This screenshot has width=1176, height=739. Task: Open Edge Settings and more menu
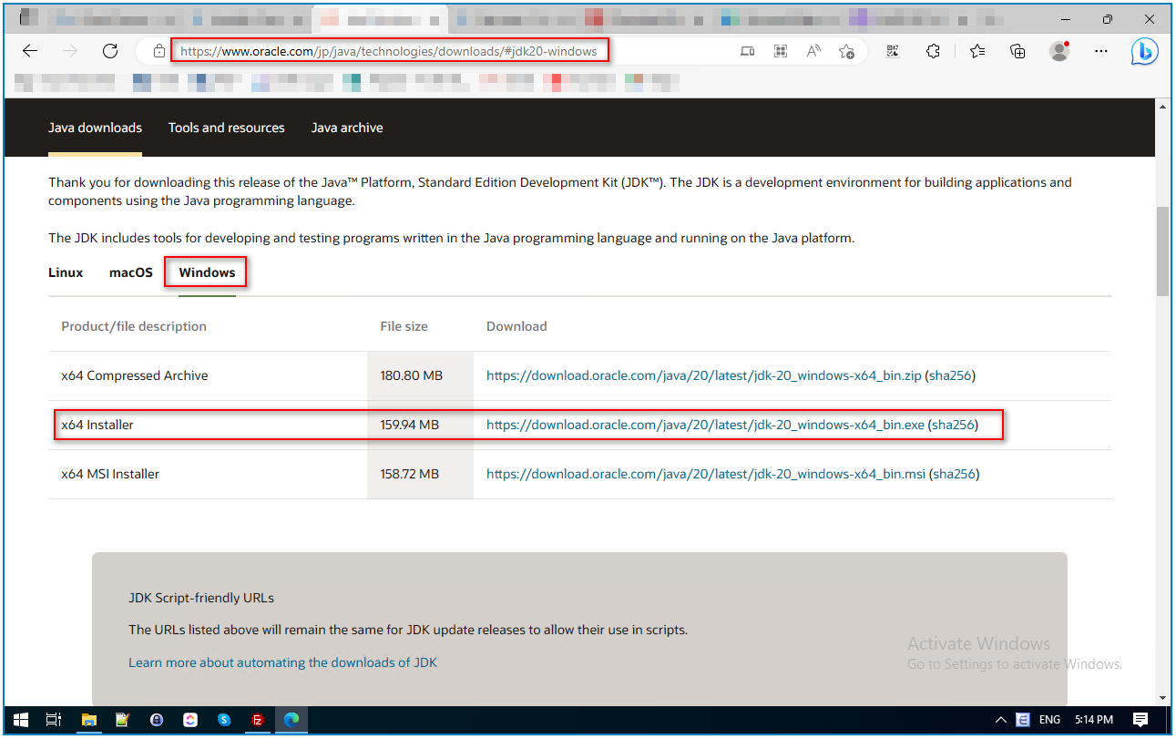[x=1100, y=51]
